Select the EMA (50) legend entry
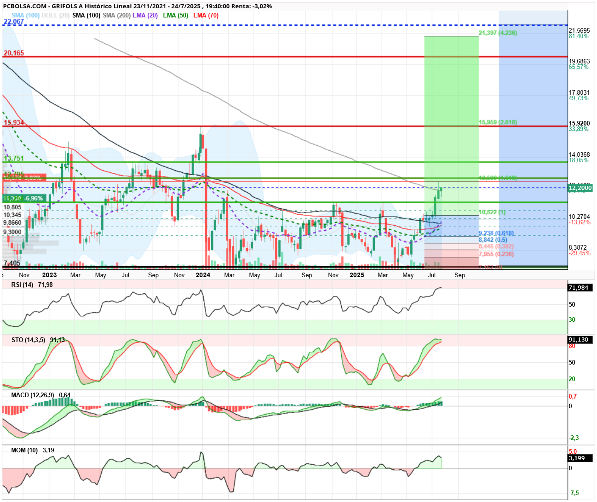The image size is (597, 502). 176,15
